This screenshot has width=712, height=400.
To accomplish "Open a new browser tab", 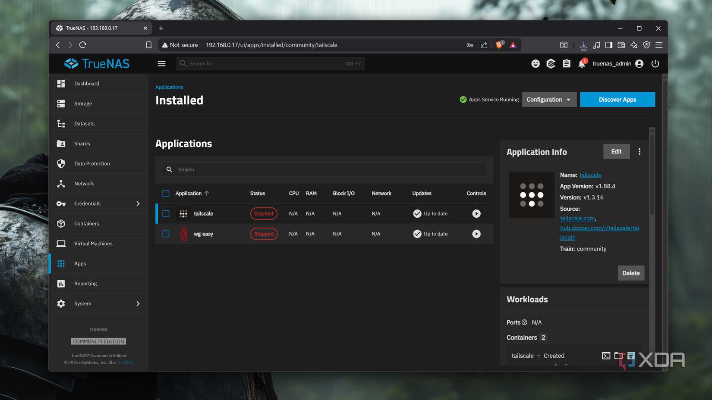I will click(161, 28).
